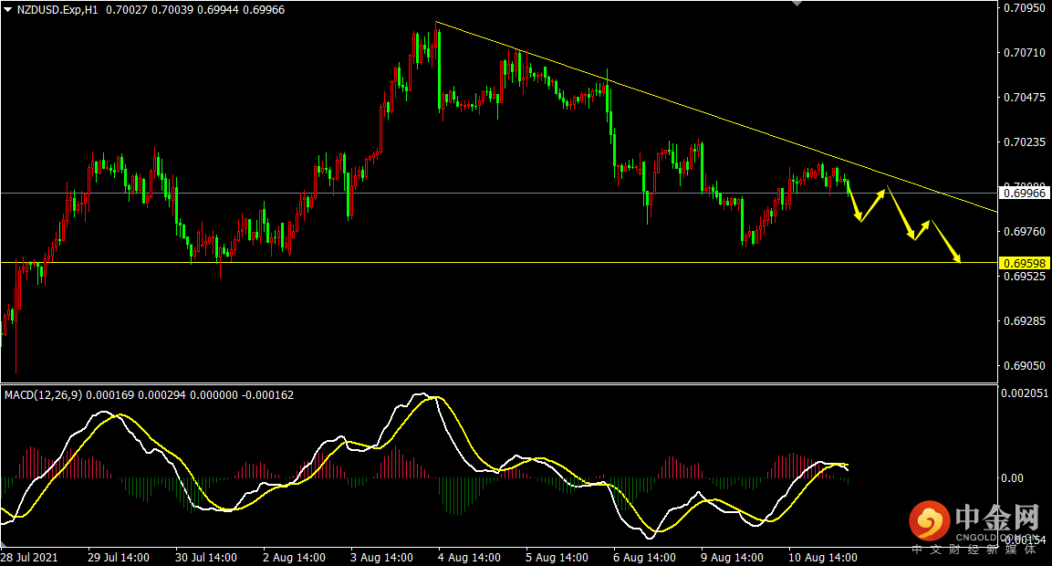The image size is (1052, 566).
Task: Click the dropdown triangle beside NZDUSD.Exp,H1
Action: click(8, 9)
